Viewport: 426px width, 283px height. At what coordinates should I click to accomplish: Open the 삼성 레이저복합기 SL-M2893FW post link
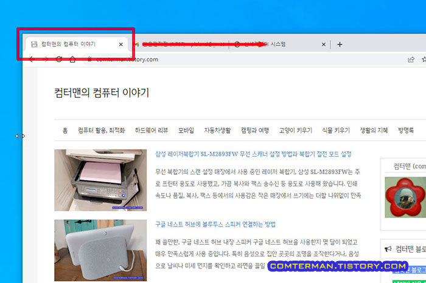coord(253,154)
